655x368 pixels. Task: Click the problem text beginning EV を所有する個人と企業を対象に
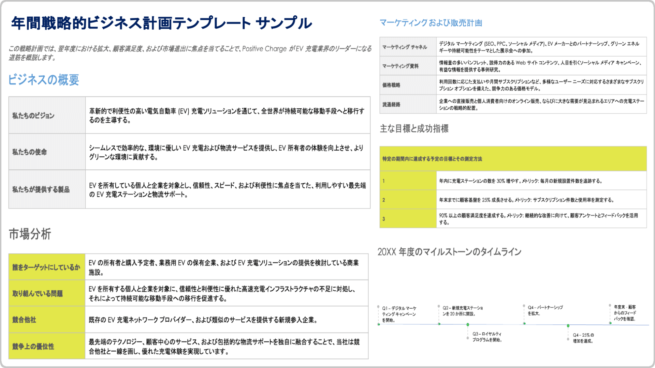click(x=223, y=294)
